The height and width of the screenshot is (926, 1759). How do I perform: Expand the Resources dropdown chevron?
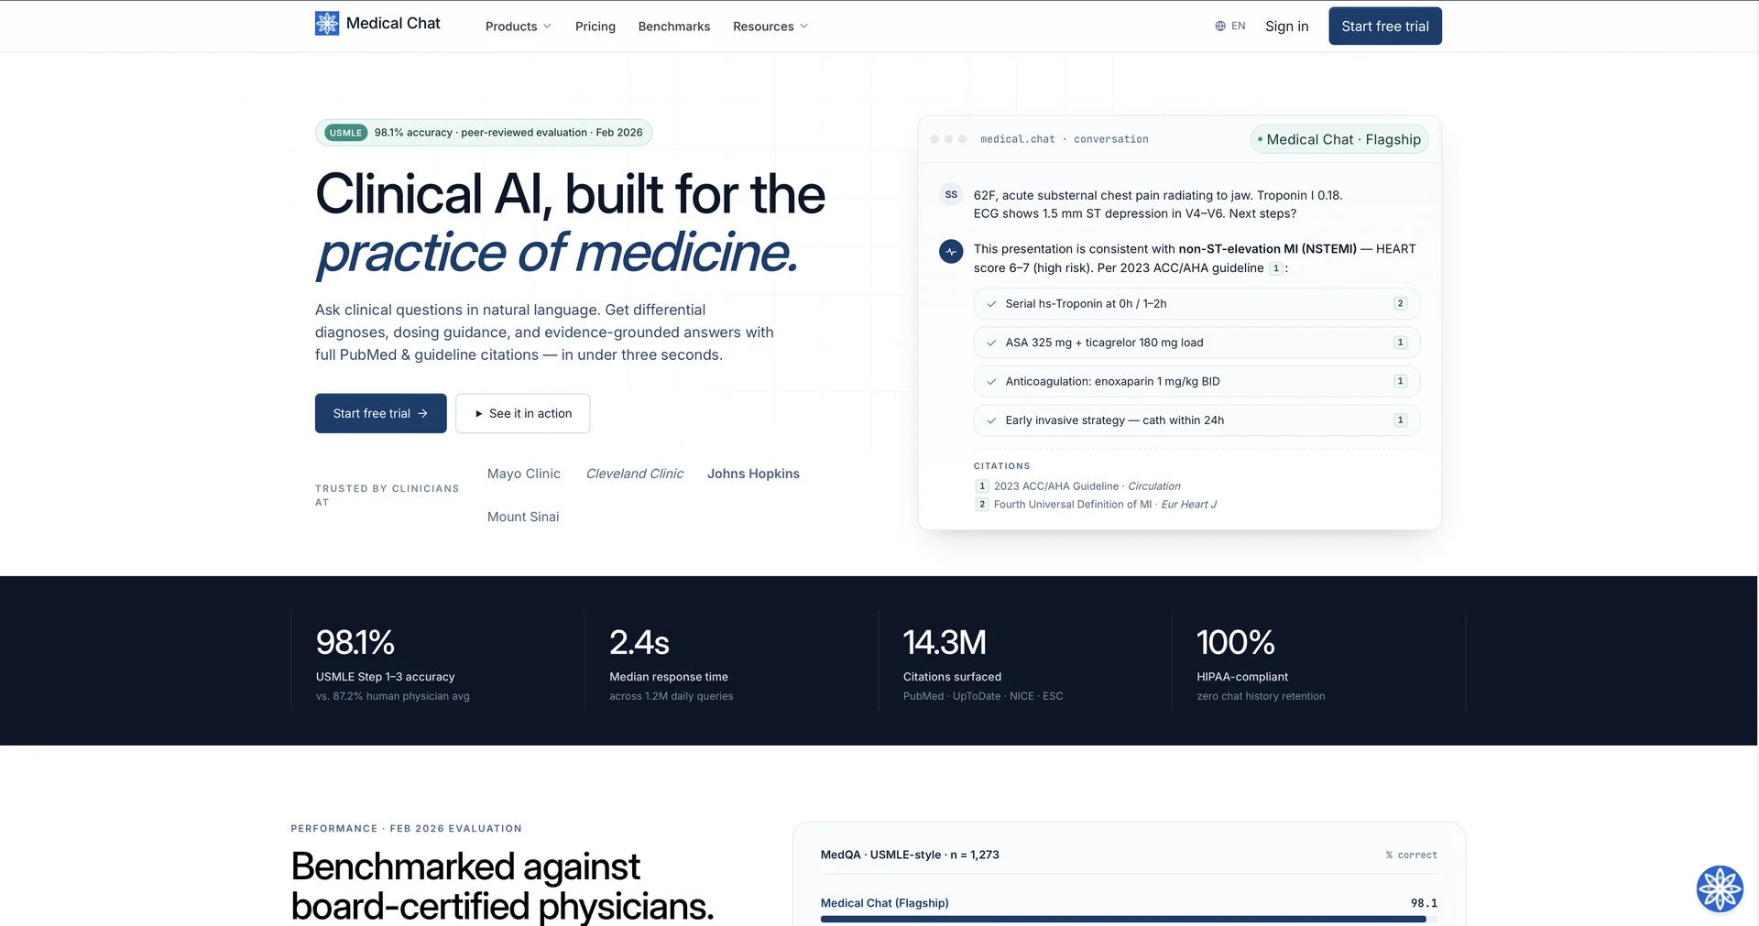tap(803, 27)
